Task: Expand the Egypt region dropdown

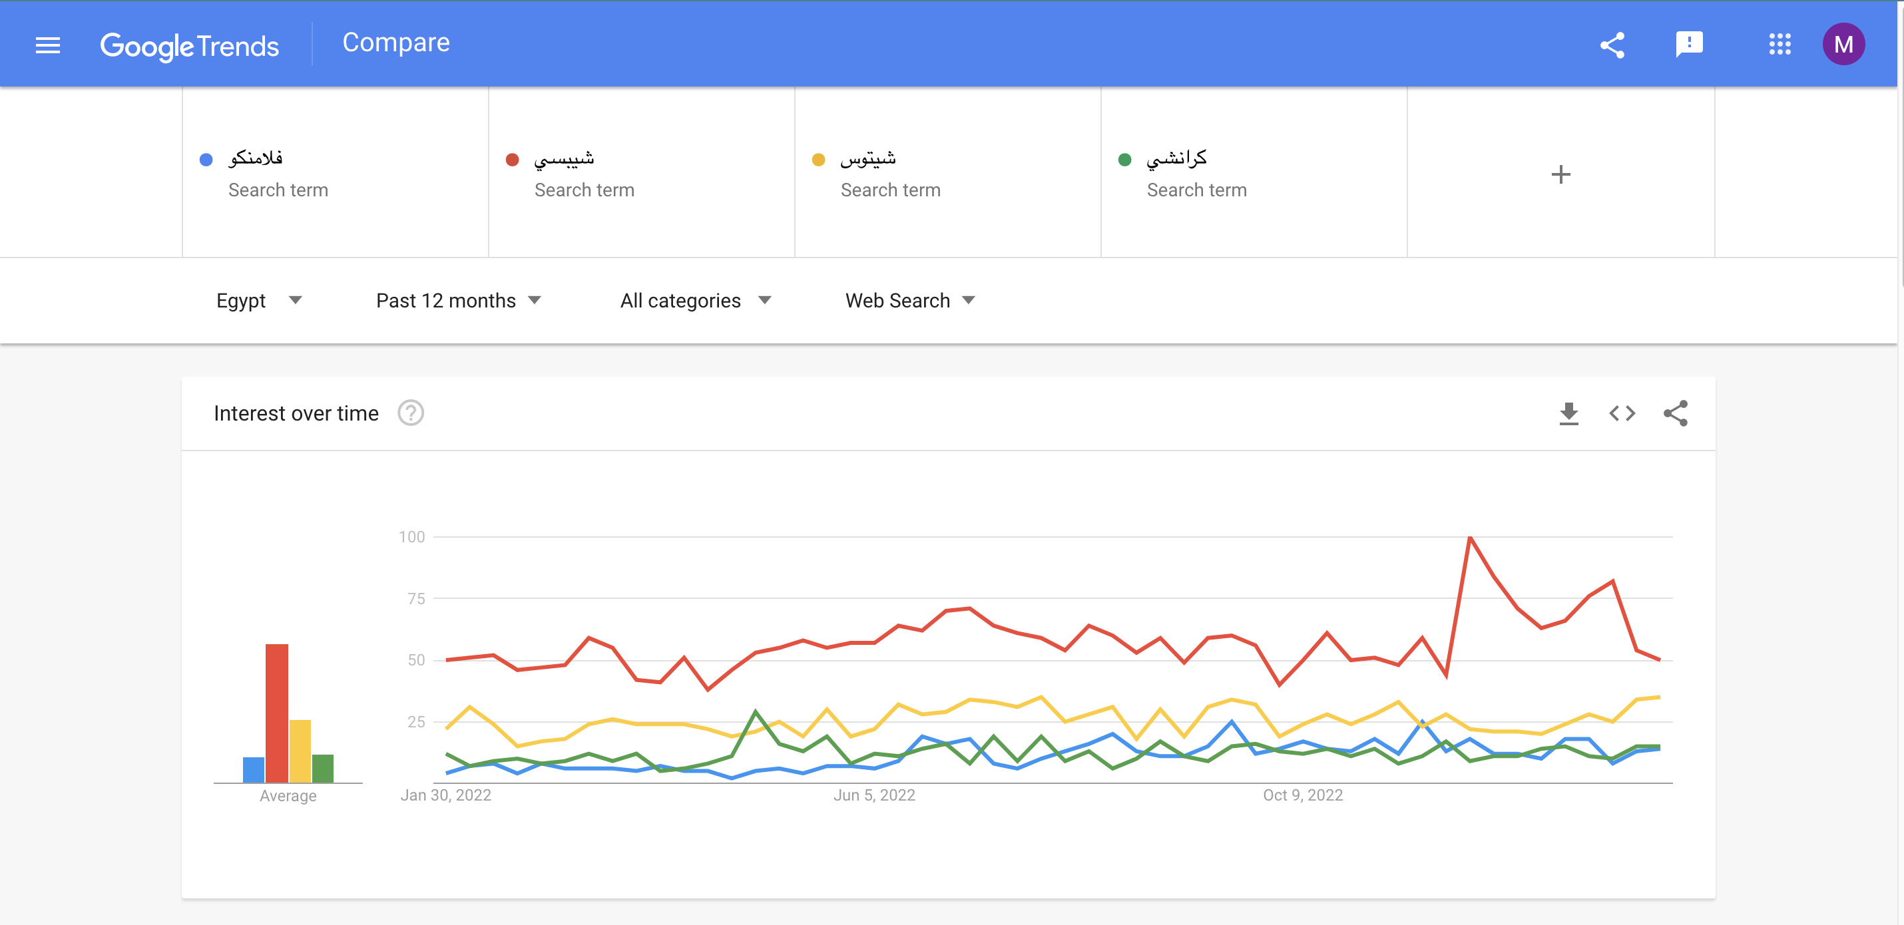Action: click(x=259, y=301)
